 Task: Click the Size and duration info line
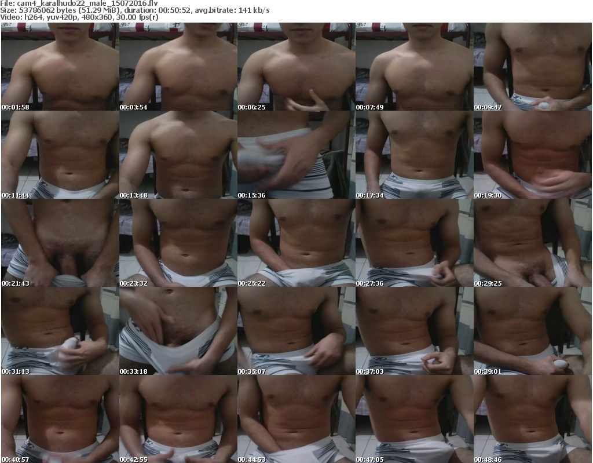pyautogui.click(x=134, y=10)
